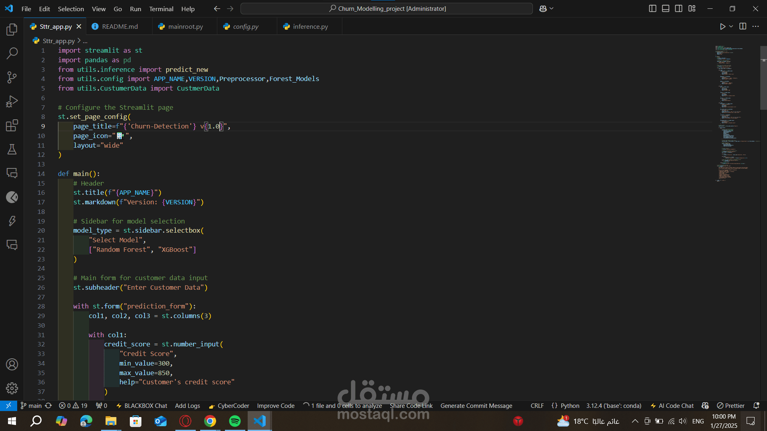Image resolution: width=767 pixels, height=431 pixels.
Task: Open the editor More Actions ellipsis
Action: 755,26
